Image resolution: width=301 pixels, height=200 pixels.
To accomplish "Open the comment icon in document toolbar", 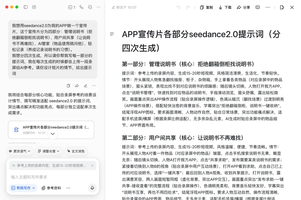I will coord(258,7).
